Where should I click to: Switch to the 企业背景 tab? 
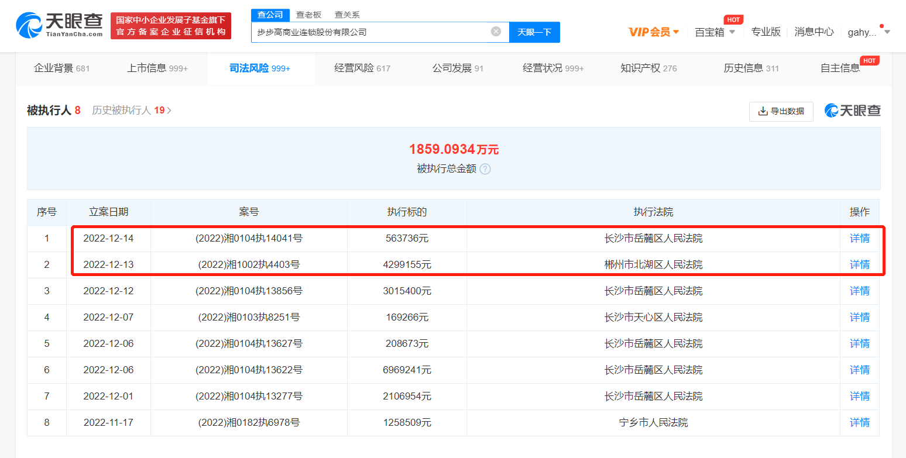(61, 68)
